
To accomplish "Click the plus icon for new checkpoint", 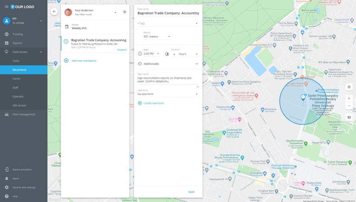I will [x=66, y=61].
